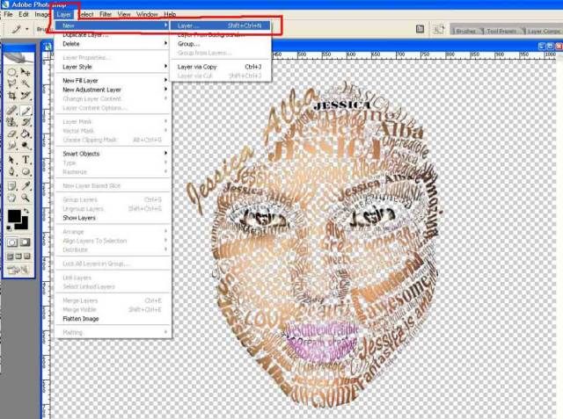Click the document window icon
This screenshot has width=563, height=419.
(48, 47)
